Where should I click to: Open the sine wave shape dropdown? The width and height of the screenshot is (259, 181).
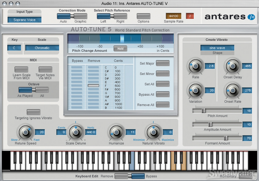coord(217,48)
